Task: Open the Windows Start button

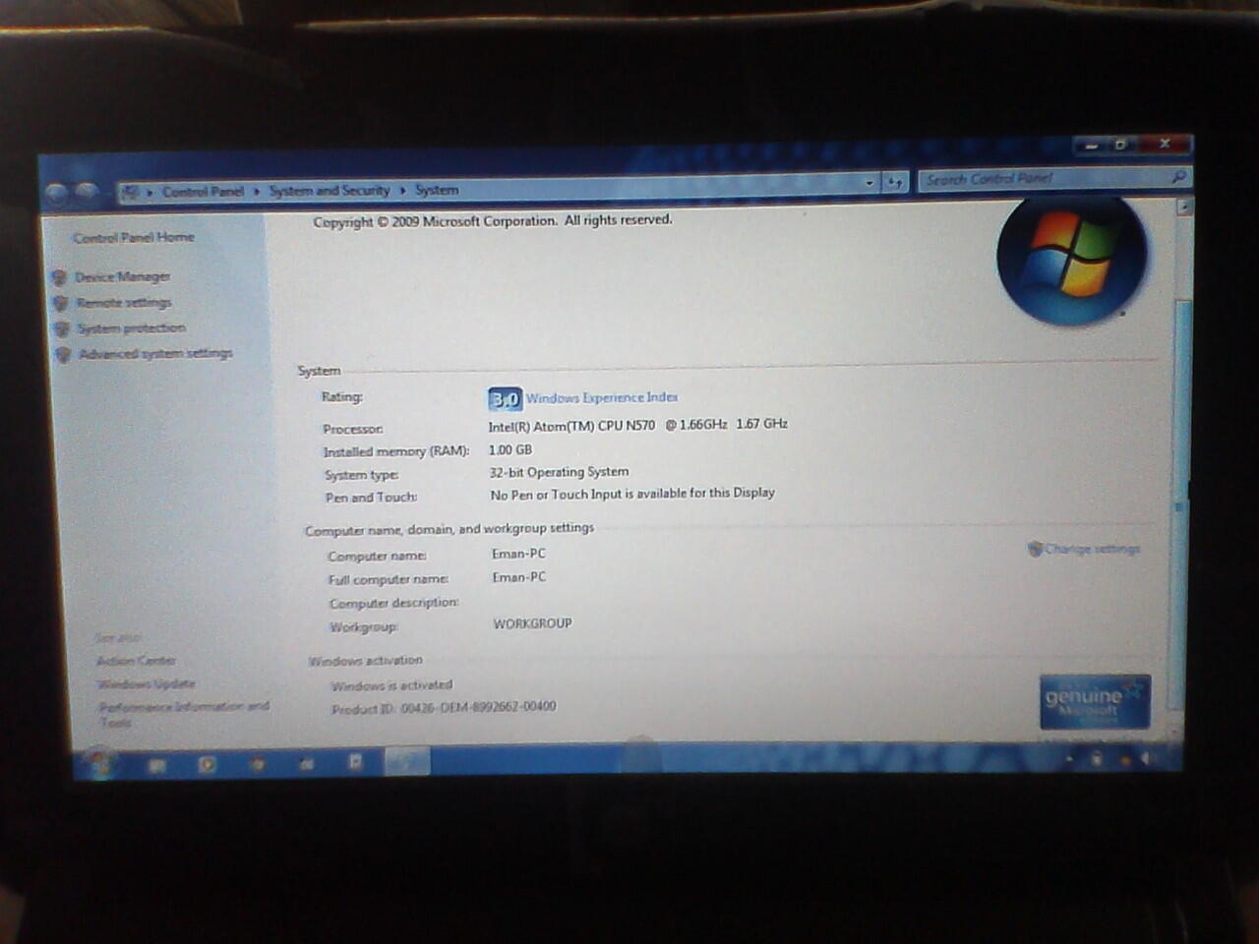Action: (x=98, y=762)
